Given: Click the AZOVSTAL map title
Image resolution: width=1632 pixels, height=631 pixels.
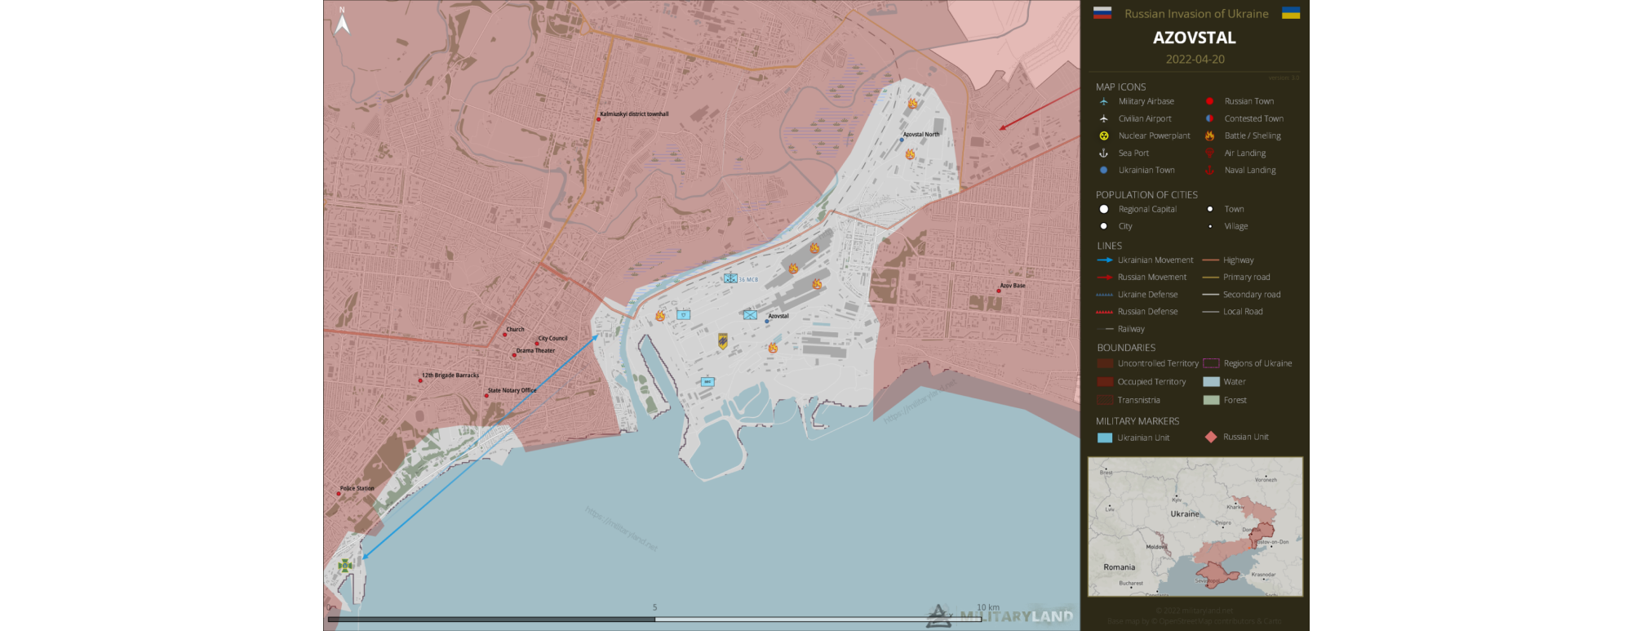Looking at the screenshot, I should click(1195, 38).
